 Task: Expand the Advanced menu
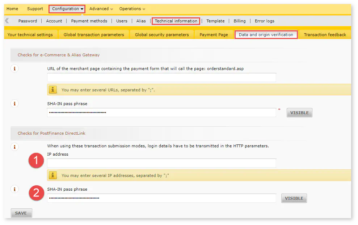[101, 9]
